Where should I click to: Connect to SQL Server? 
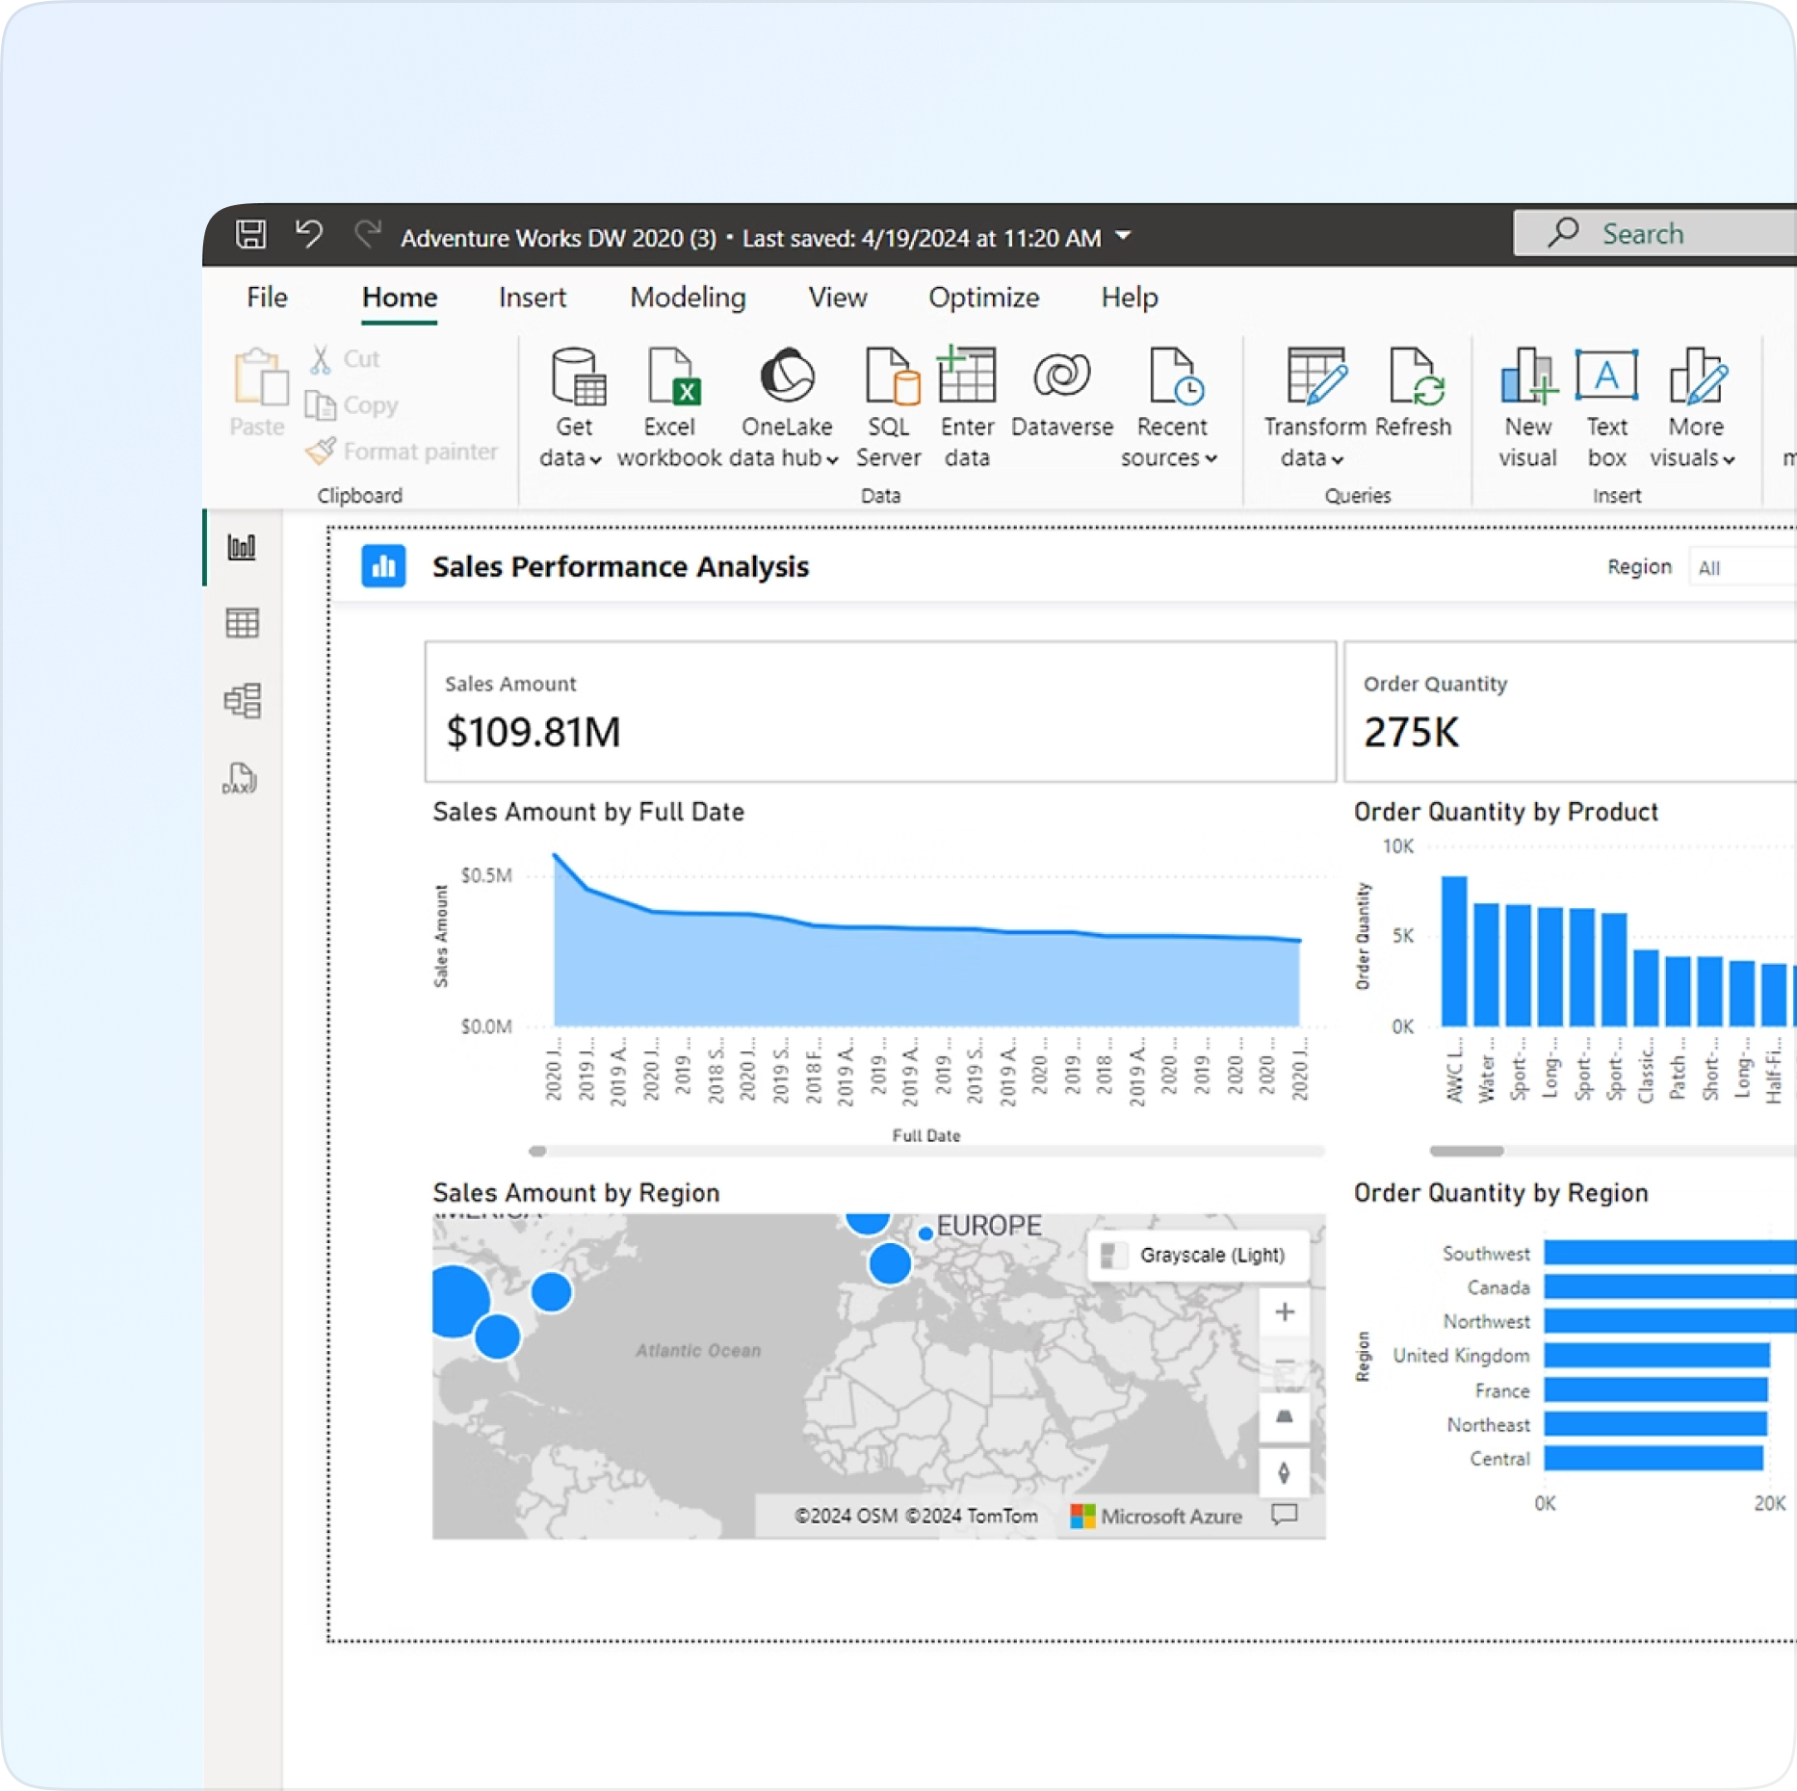(x=889, y=407)
